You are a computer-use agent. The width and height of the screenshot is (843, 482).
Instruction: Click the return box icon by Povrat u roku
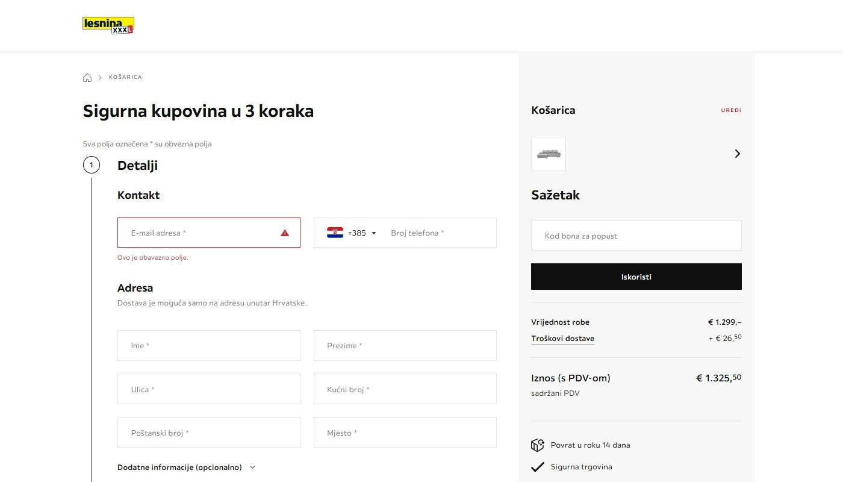538,445
